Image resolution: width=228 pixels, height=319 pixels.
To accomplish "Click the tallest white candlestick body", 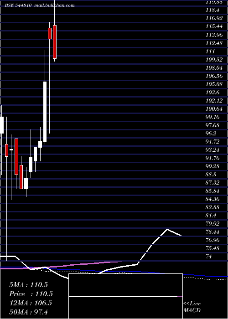I will [45, 112].
